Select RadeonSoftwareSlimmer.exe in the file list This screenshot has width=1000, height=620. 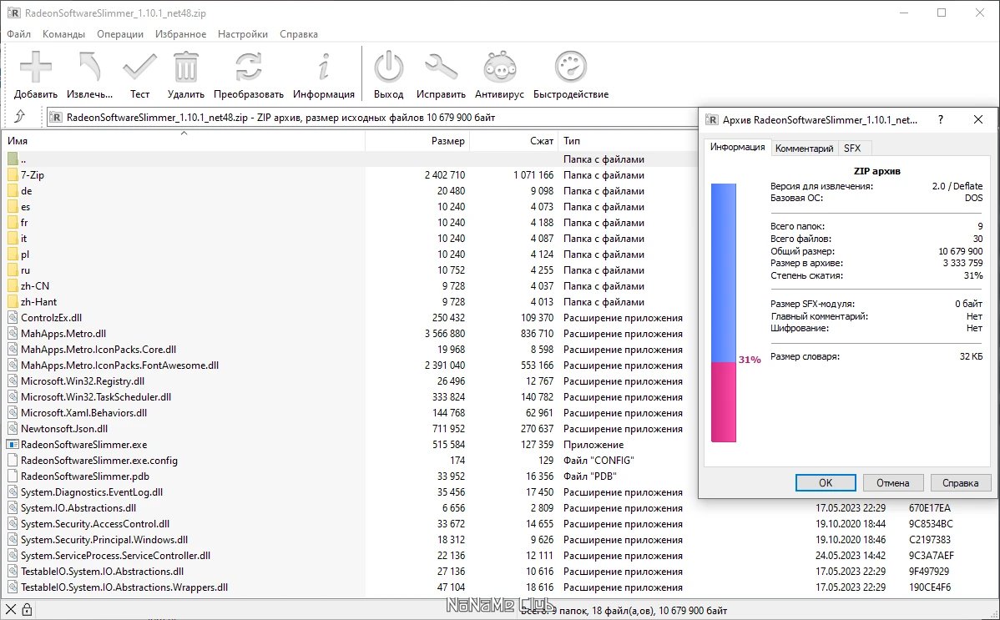[x=83, y=445]
